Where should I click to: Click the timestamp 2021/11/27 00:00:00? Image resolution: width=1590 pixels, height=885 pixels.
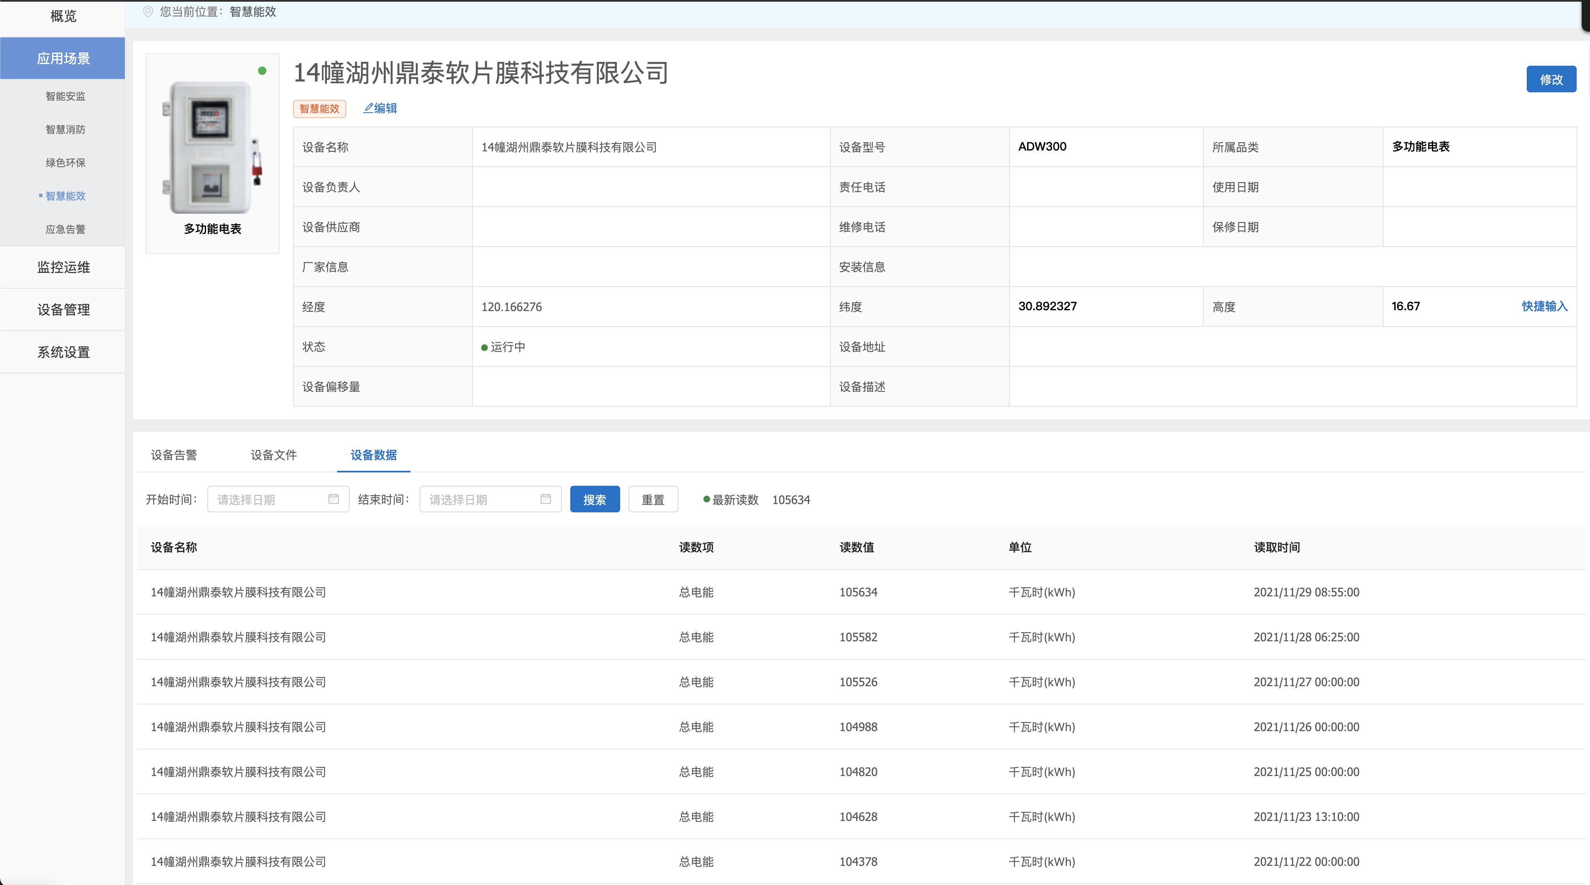(1306, 682)
